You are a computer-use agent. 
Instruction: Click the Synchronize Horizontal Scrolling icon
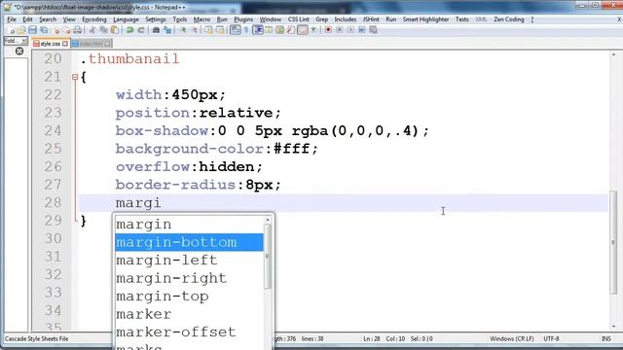click(x=220, y=30)
